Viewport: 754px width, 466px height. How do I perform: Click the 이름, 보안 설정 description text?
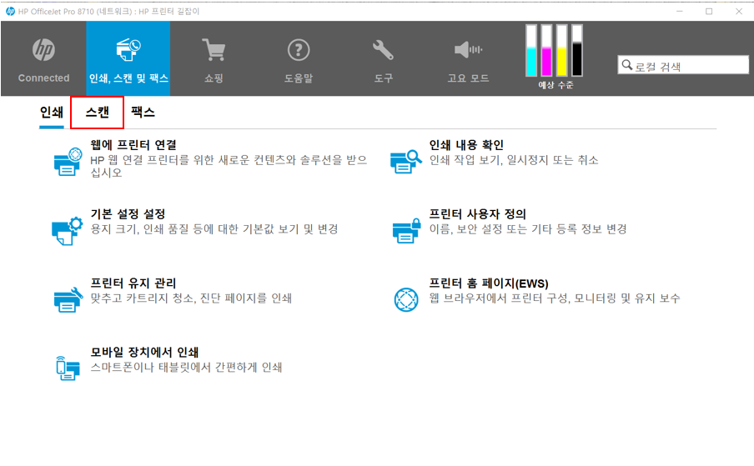(x=528, y=229)
